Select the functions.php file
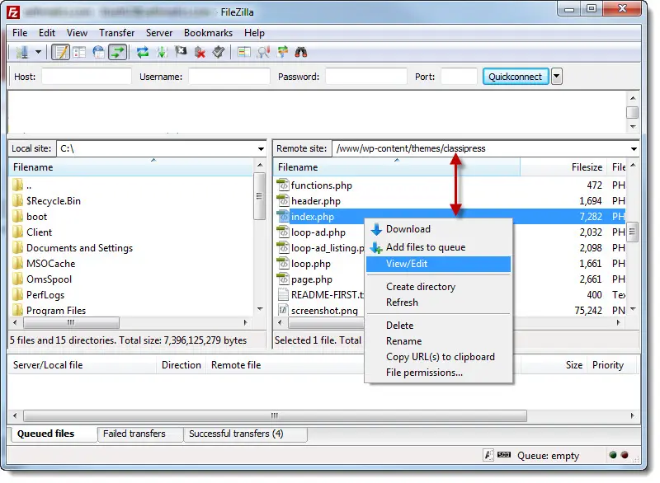 [322, 185]
